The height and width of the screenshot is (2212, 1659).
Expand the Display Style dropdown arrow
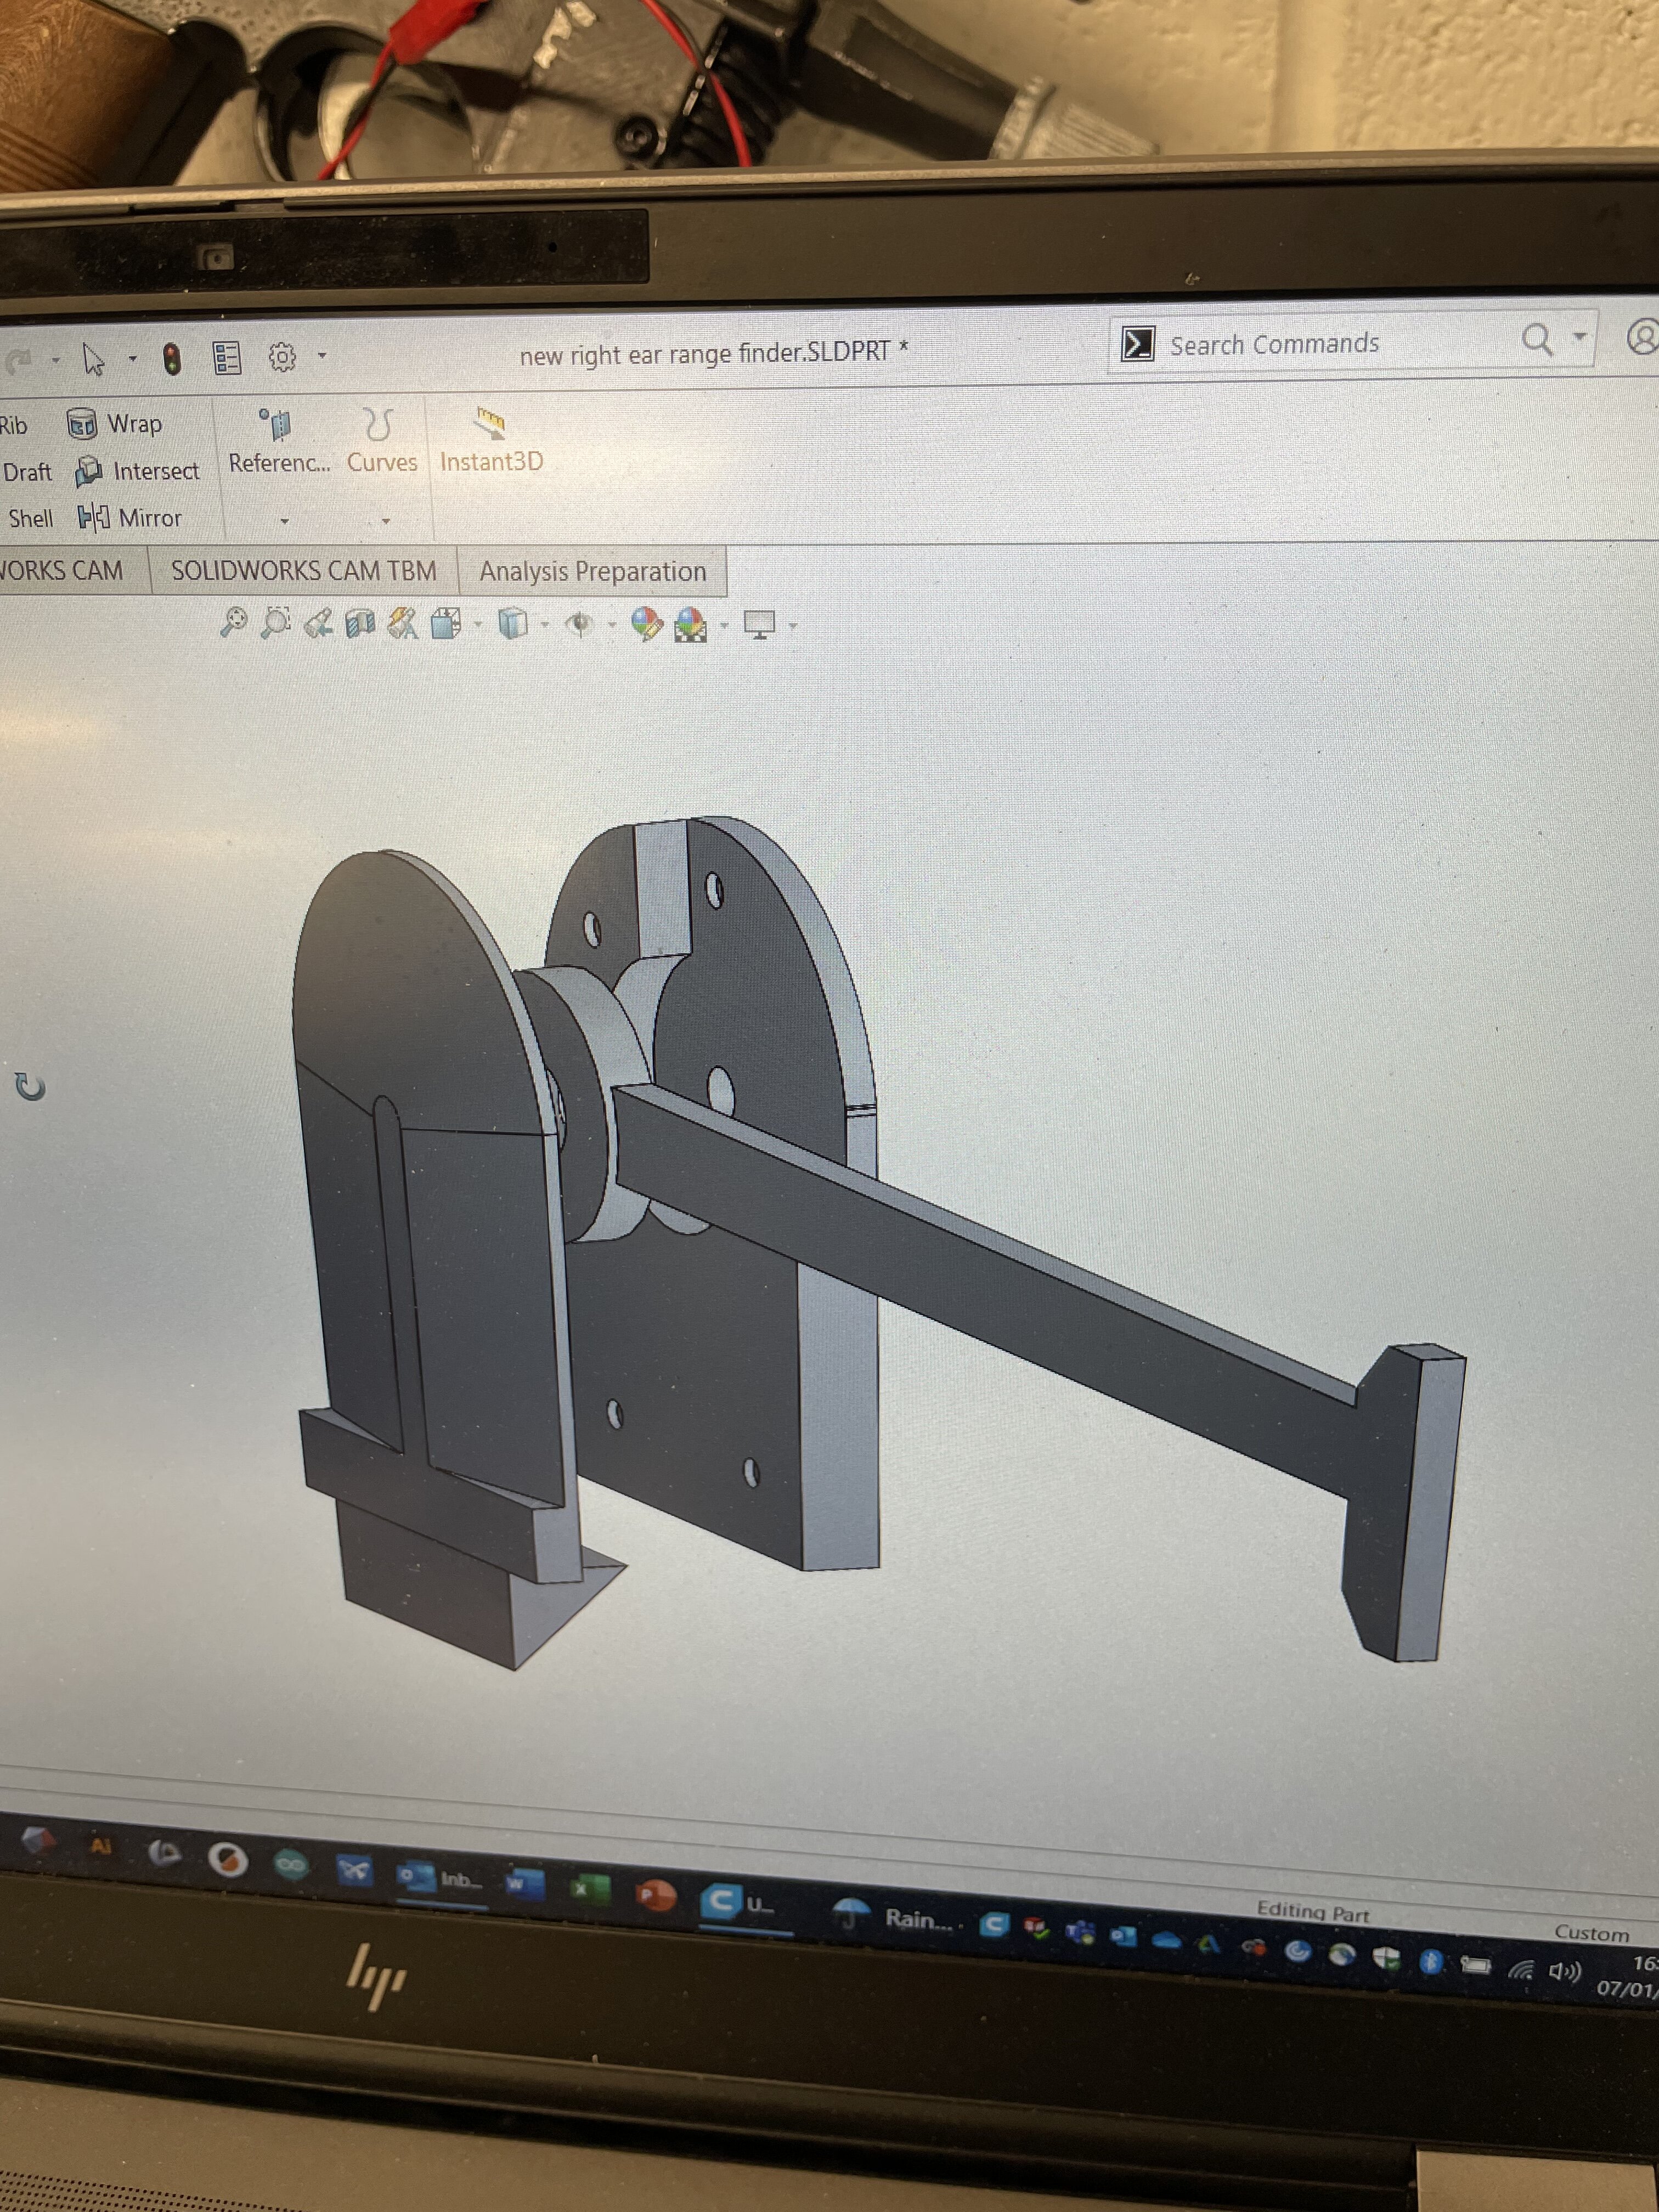point(545,626)
